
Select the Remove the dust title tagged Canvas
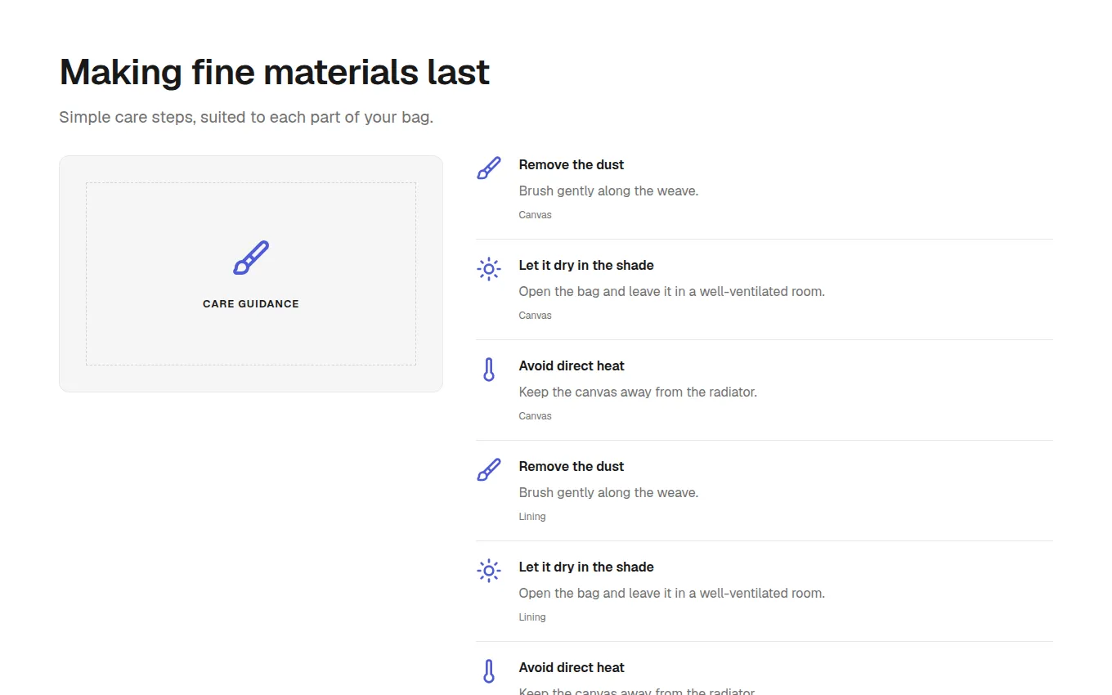tap(572, 164)
